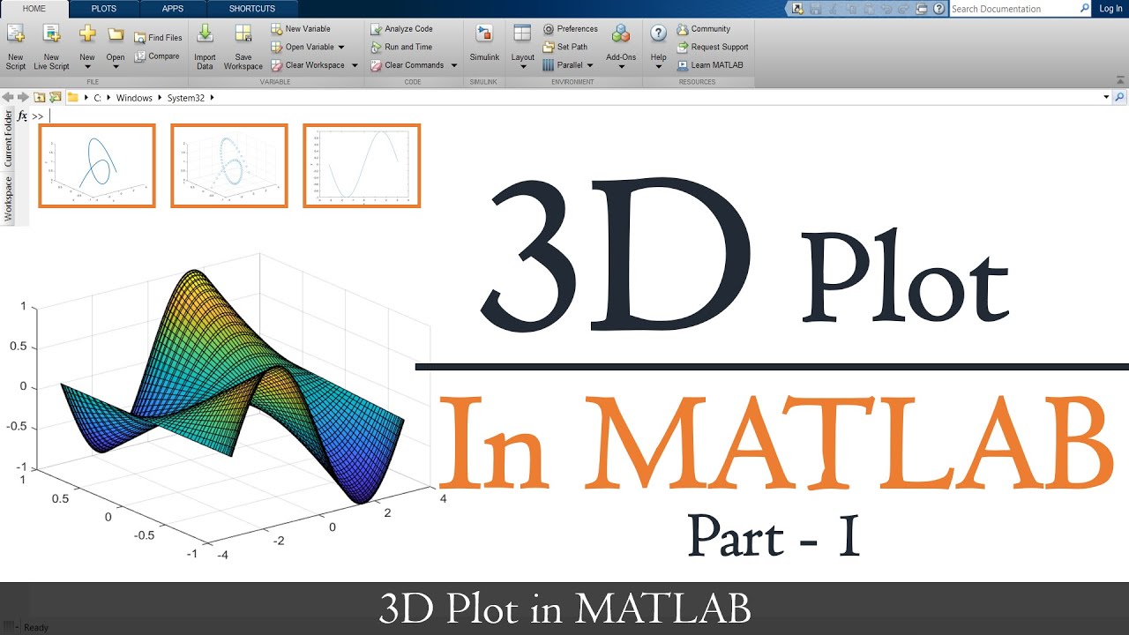Click the Clear Commands icon
This screenshot has width=1129, height=635.
(376, 65)
